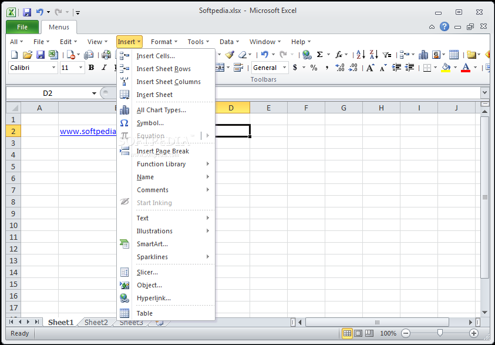
Task: Open the font size 11 dropdown
Action: tap(80, 68)
